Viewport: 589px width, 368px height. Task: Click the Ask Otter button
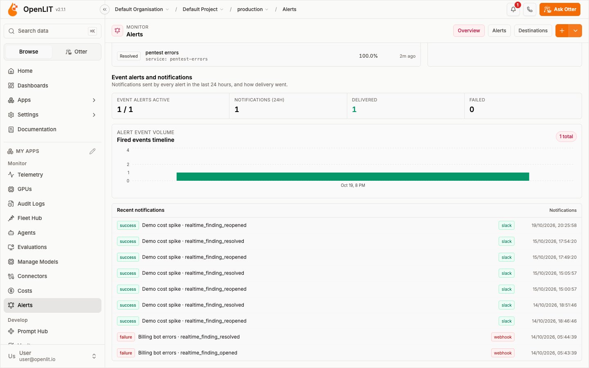[560, 9]
